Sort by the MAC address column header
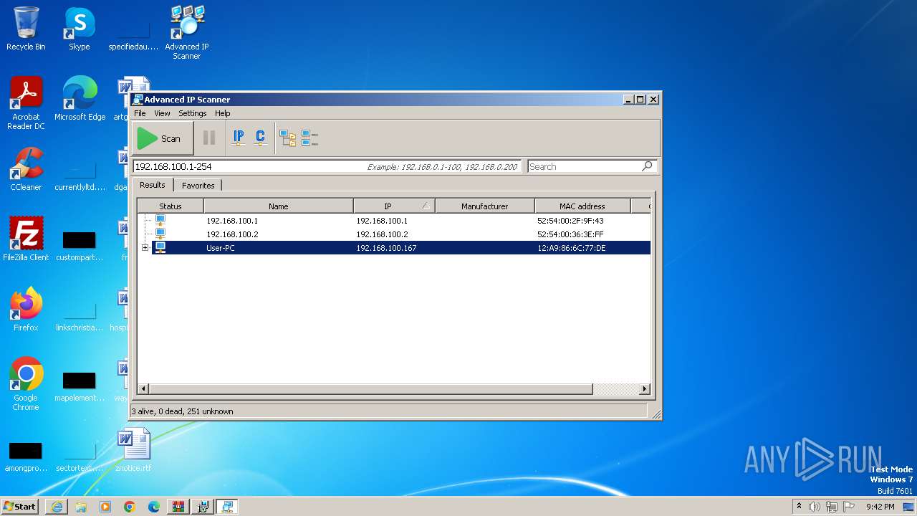This screenshot has width=917, height=516. [582, 206]
